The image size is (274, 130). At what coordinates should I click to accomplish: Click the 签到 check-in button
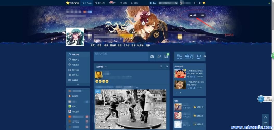point(189,56)
